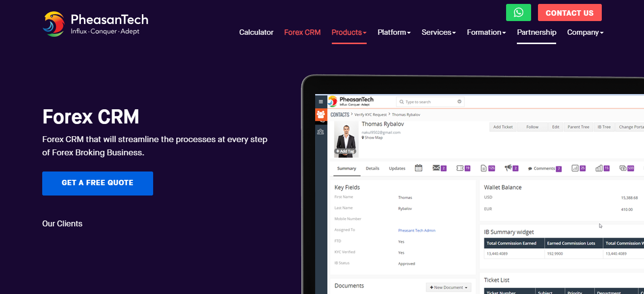Click the Add Ticket button
Screen dimensions: 644x294
click(503, 126)
